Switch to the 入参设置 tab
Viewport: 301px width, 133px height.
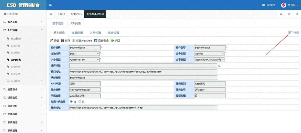coord(95,33)
